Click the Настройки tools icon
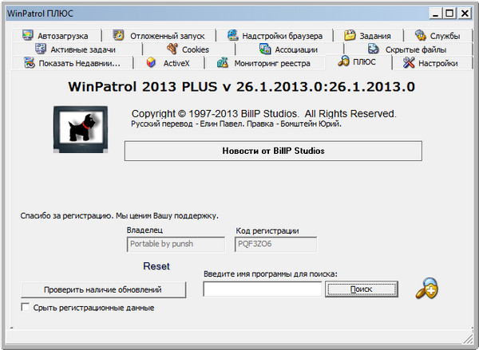This screenshot has width=479, height=350. click(x=409, y=62)
